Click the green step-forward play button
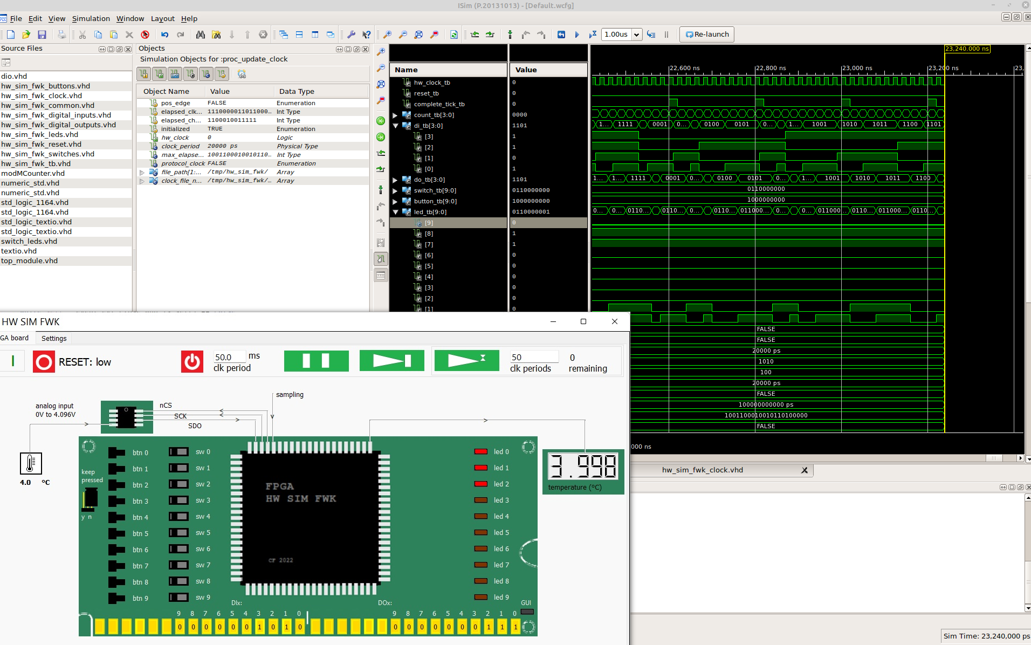The height and width of the screenshot is (645, 1031). 391,361
